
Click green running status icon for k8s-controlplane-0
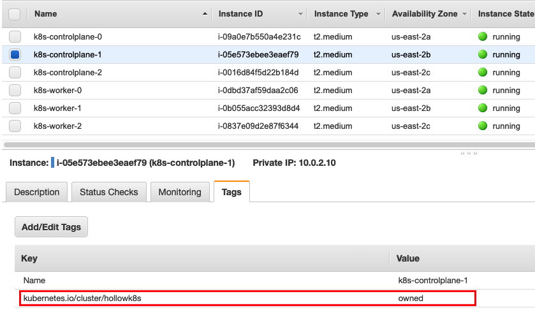(483, 37)
